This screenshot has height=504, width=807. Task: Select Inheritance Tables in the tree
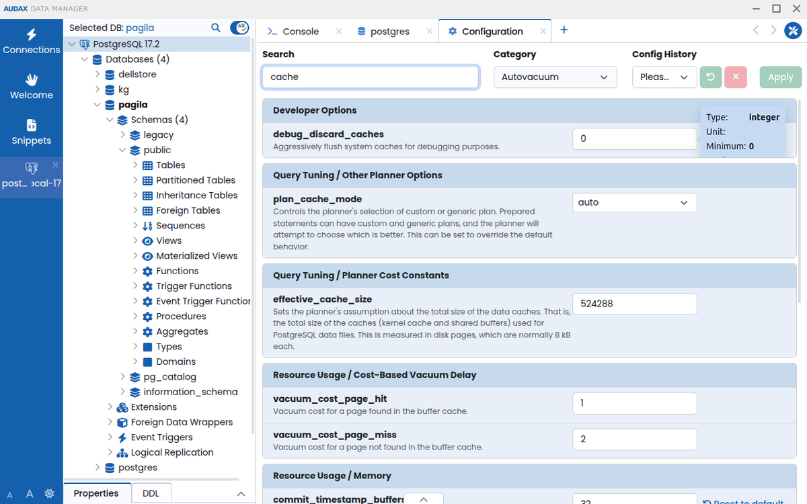coord(197,196)
